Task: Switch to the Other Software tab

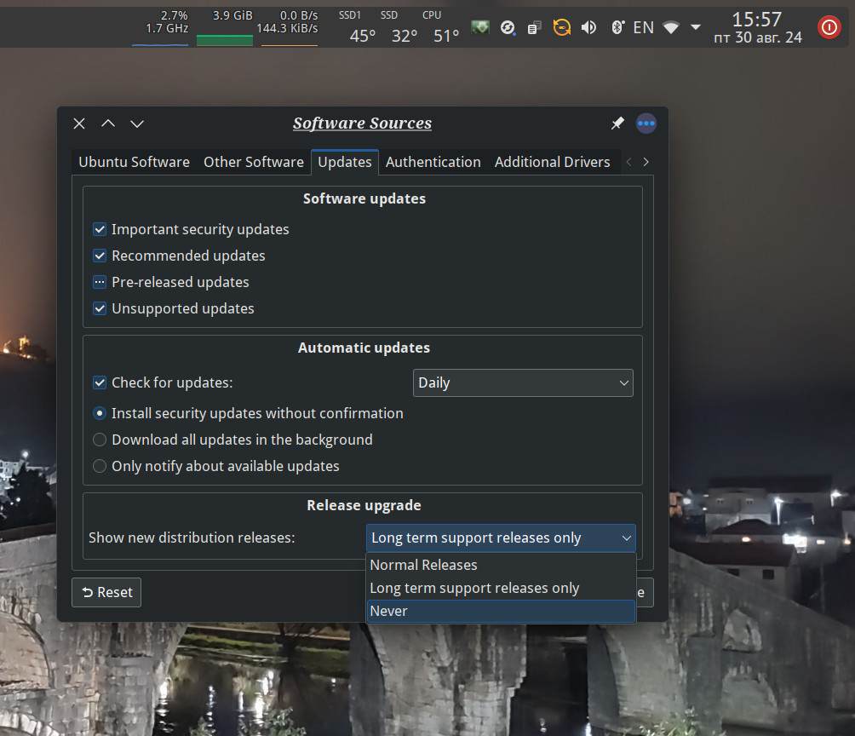Action: point(254,162)
